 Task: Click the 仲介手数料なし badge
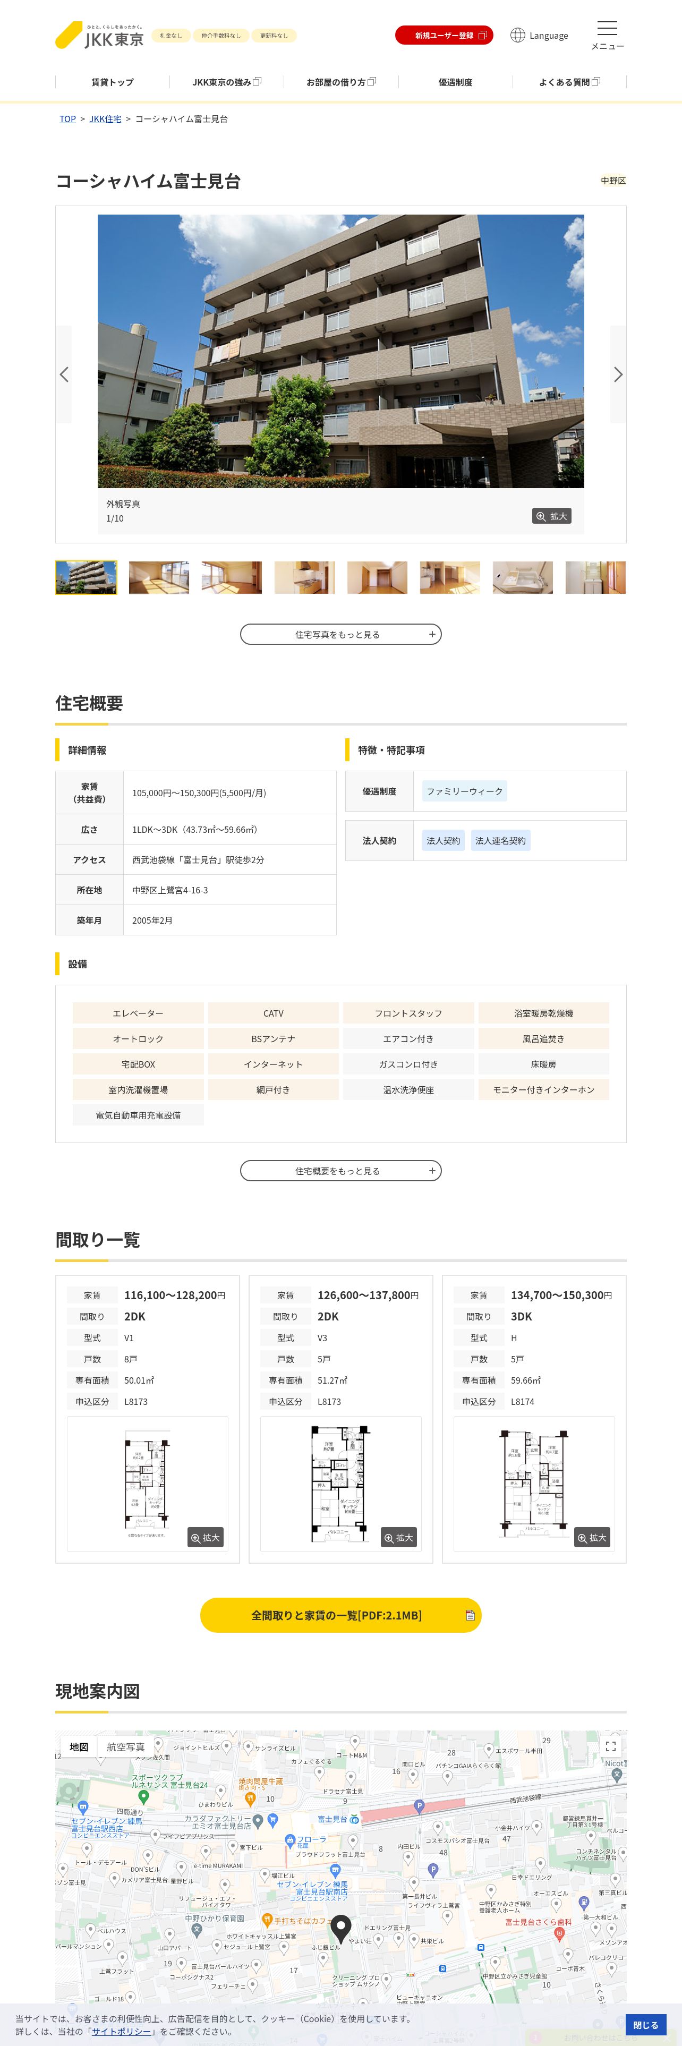[x=221, y=36]
